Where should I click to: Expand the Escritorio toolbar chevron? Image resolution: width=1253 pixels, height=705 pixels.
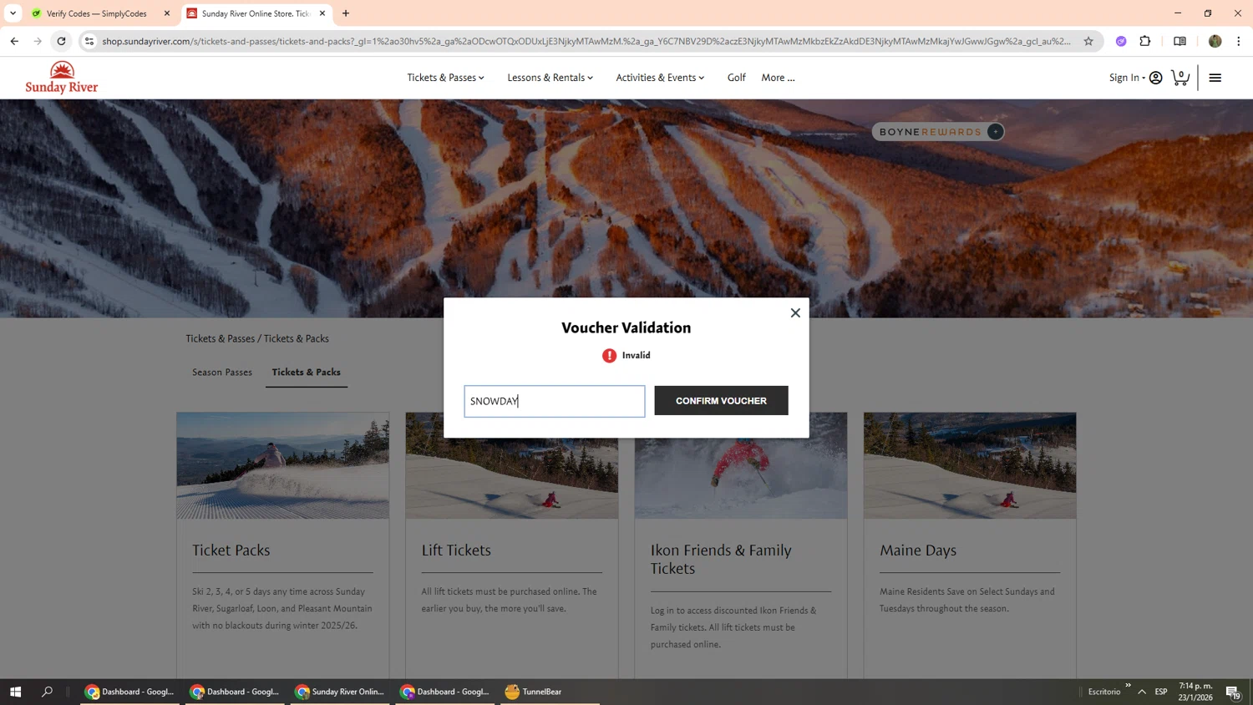1128,686
